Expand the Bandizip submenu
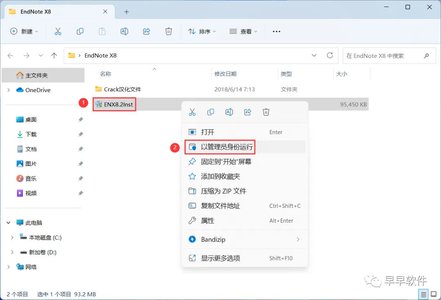Image resolution: width=441 pixels, height=300 pixels. click(298, 239)
